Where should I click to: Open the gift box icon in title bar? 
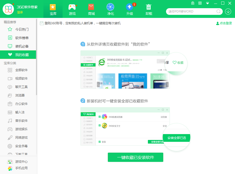pyautogui.click(x=193, y=3)
